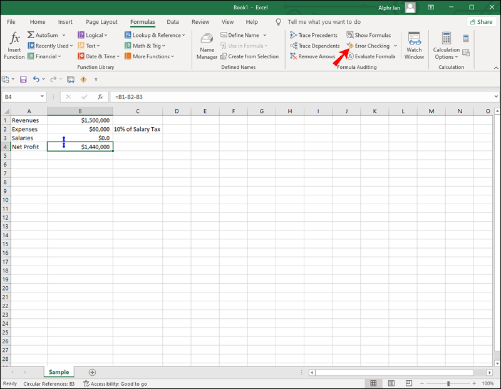Open Calculation Options
The height and width of the screenshot is (389, 501).
pyautogui.click(x=446, y=46)
